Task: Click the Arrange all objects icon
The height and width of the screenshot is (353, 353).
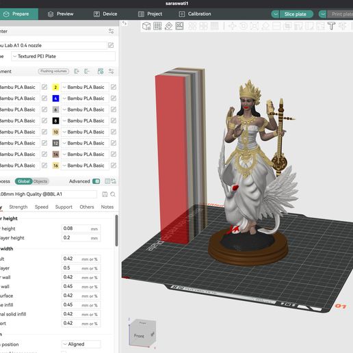Action: pyautogui.click(x=179, y=26)
